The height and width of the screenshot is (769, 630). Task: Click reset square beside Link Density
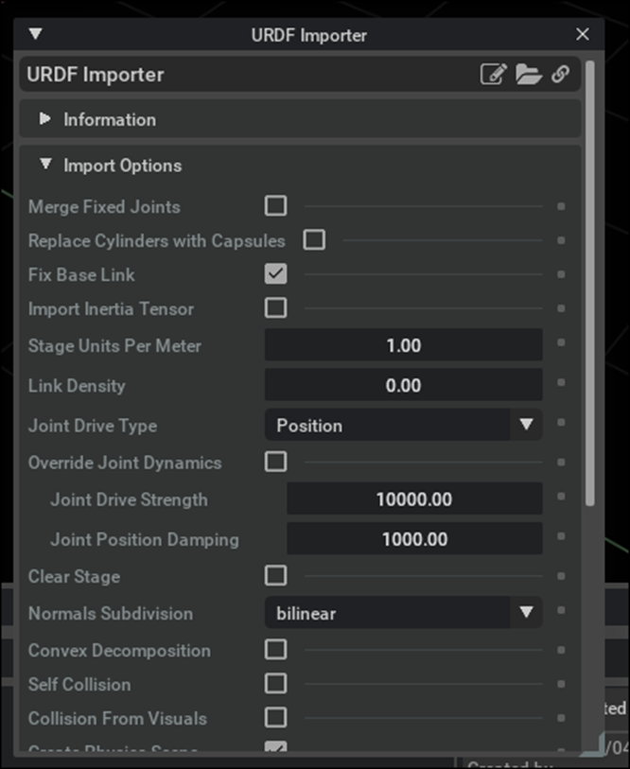[561, 384]
